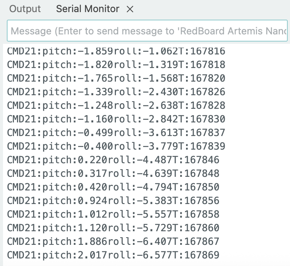The width and height of the screenshot is (290, 266).
Task: Select the log line with roll:-3.779
Action: pyautogui.click(x=116, y=146)
